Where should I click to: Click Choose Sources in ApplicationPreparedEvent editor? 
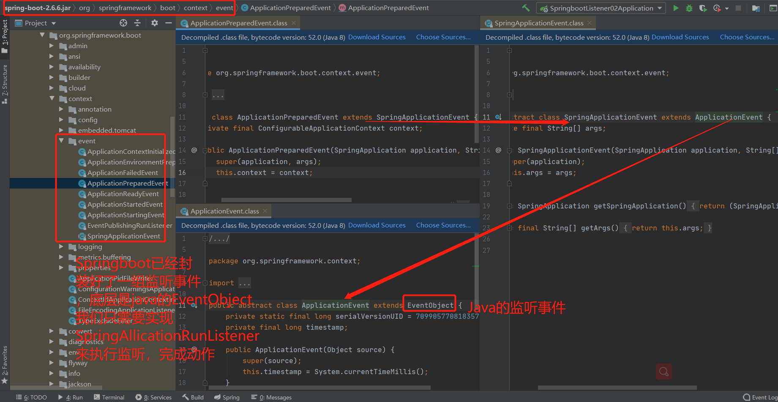pos(443,37)
